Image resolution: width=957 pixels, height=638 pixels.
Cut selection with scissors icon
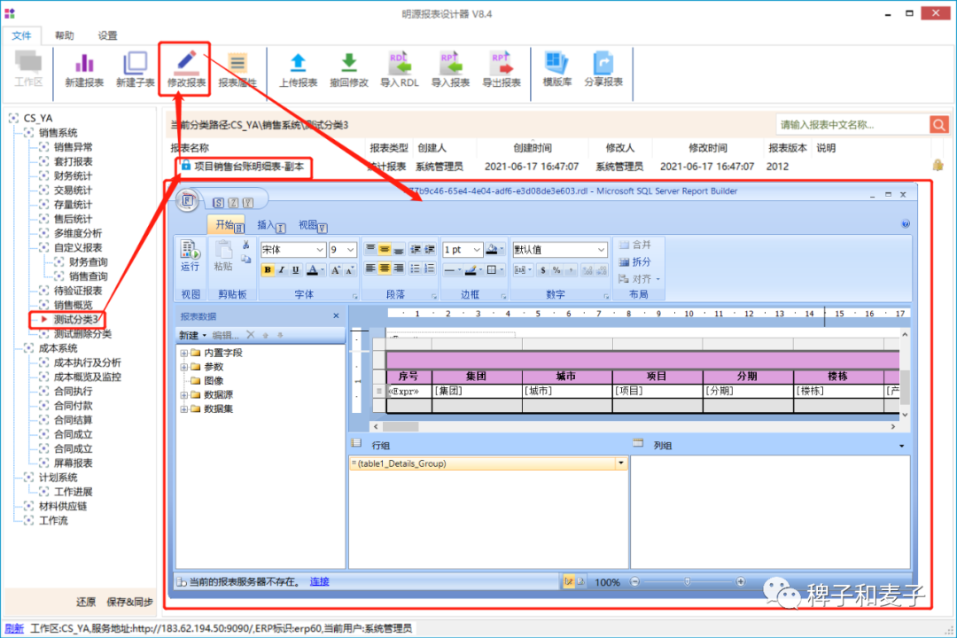(246, 245)
